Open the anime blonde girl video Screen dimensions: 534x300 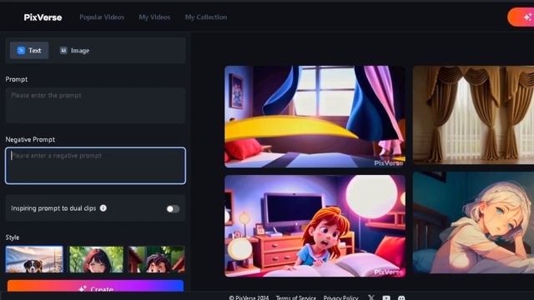(x=473, y=222)
